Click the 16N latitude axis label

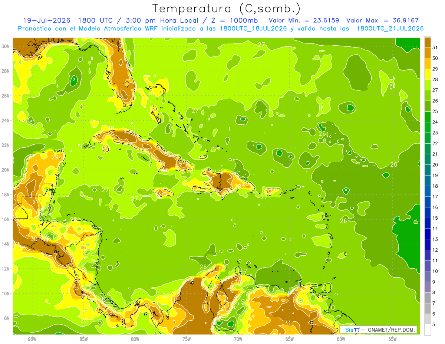[x=6, y=219]
